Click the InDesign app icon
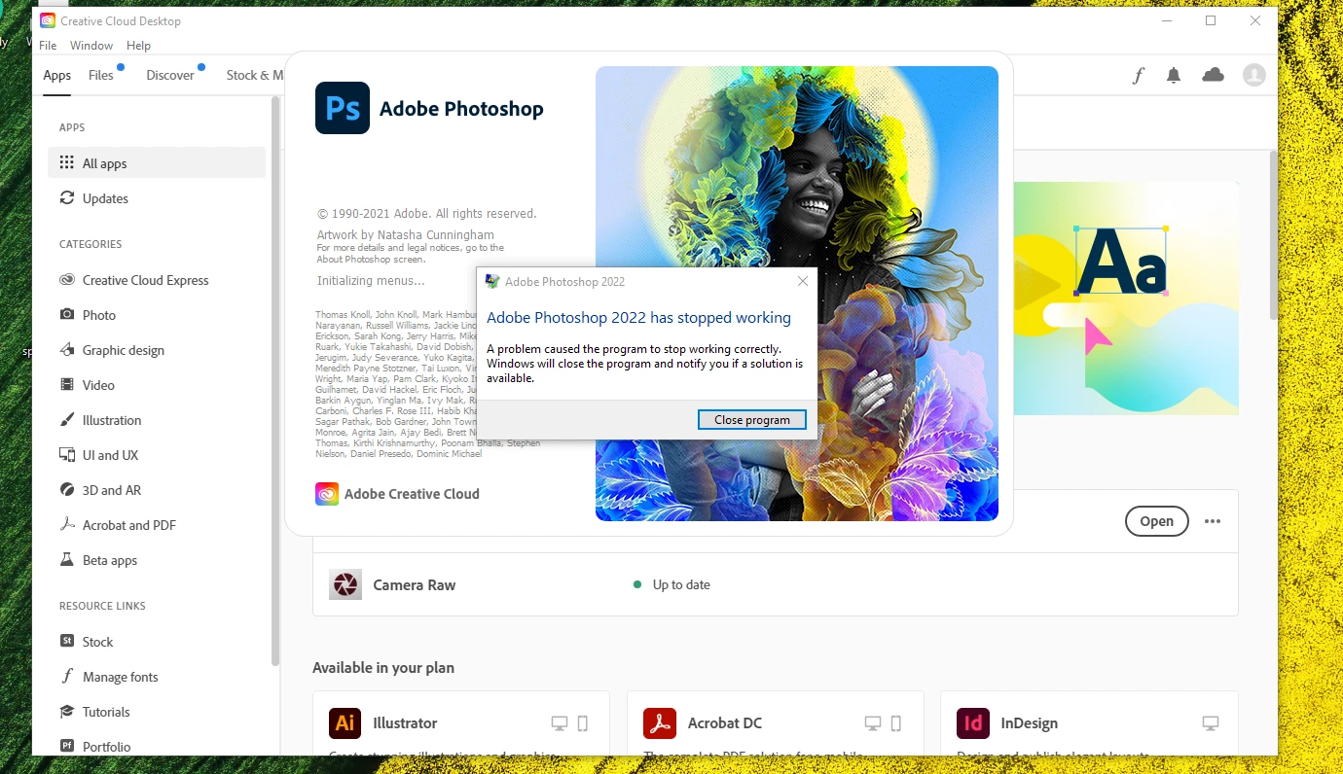This screenshot has height=774, width=1343. click(x=973, y=723)
